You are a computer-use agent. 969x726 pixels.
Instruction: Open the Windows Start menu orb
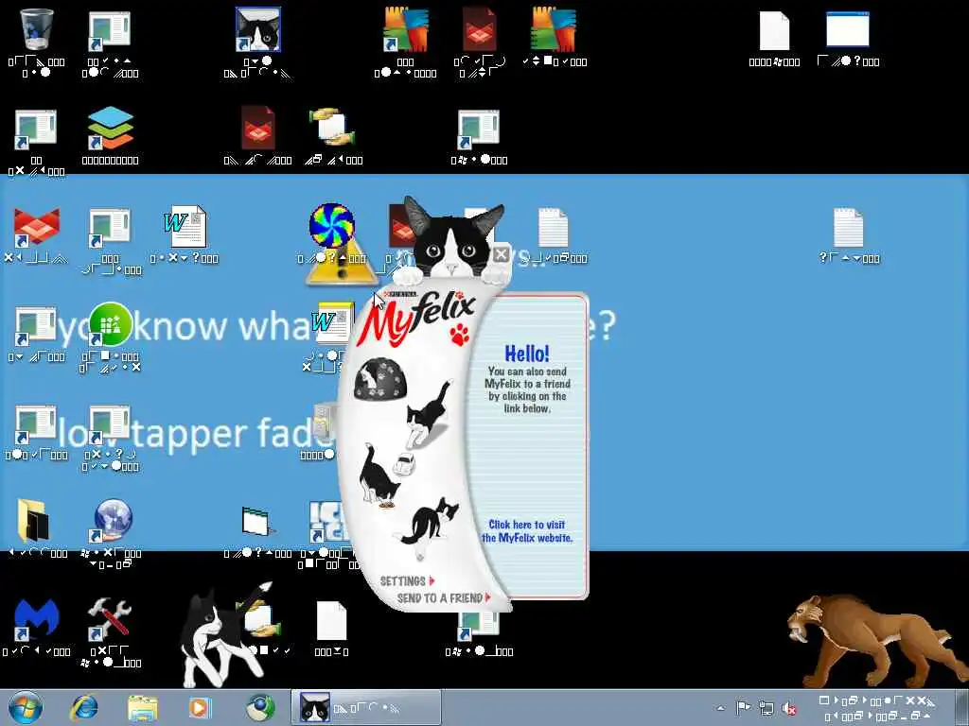[26, 707]
